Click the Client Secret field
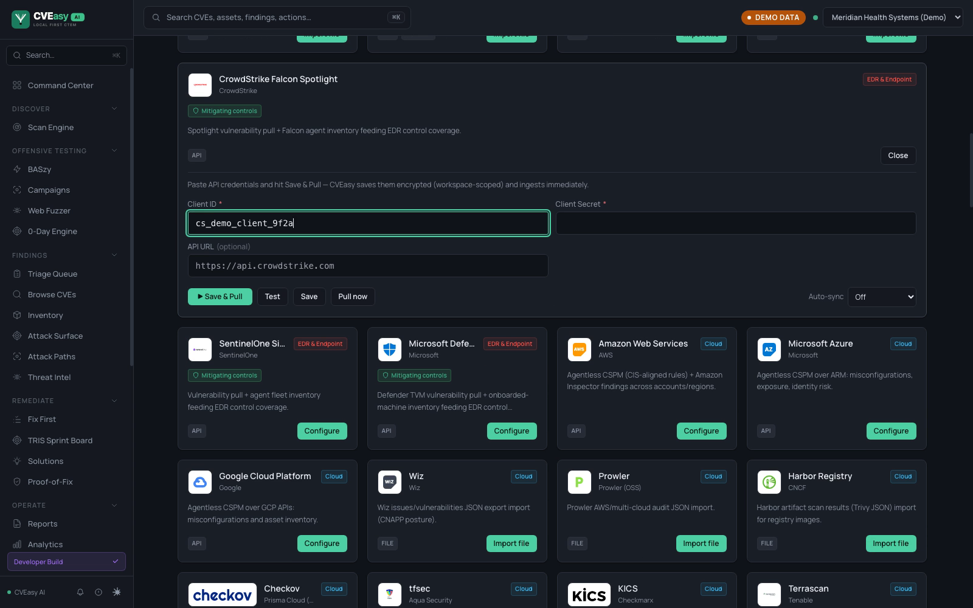 (736, 223)
